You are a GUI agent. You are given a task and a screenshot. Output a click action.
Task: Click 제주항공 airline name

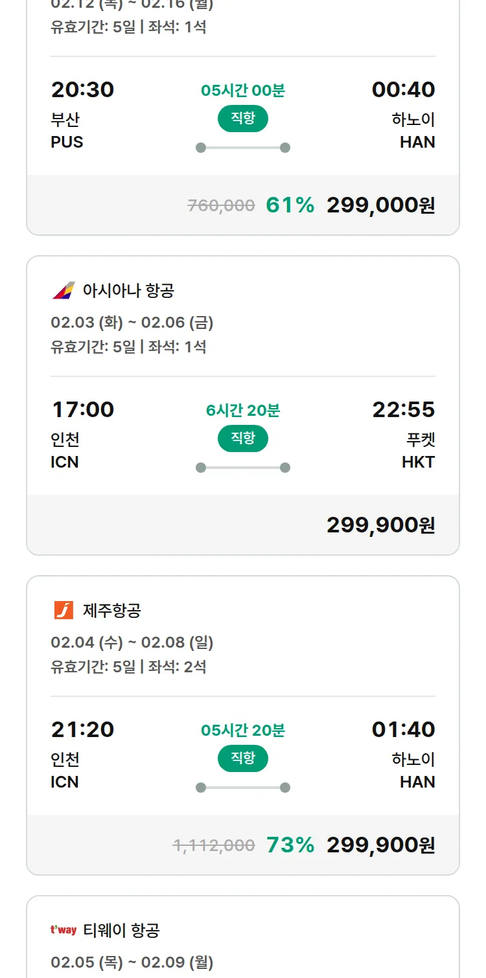(x=112, y=610)
